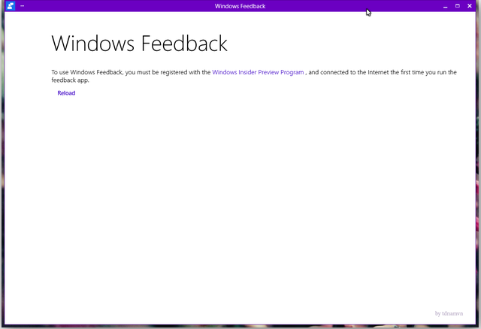
Task: Click the Windows Feedback app icon in title bar
Action: tap(11, 6)
